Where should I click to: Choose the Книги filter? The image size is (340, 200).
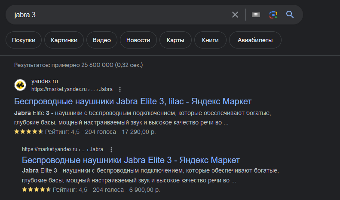210,40
